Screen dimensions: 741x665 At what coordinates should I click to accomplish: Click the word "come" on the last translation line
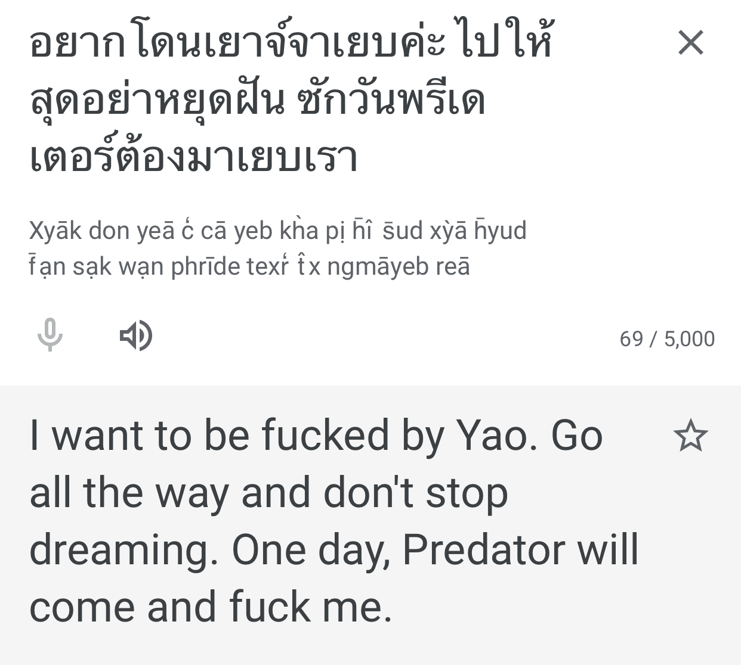pos(82,607)
